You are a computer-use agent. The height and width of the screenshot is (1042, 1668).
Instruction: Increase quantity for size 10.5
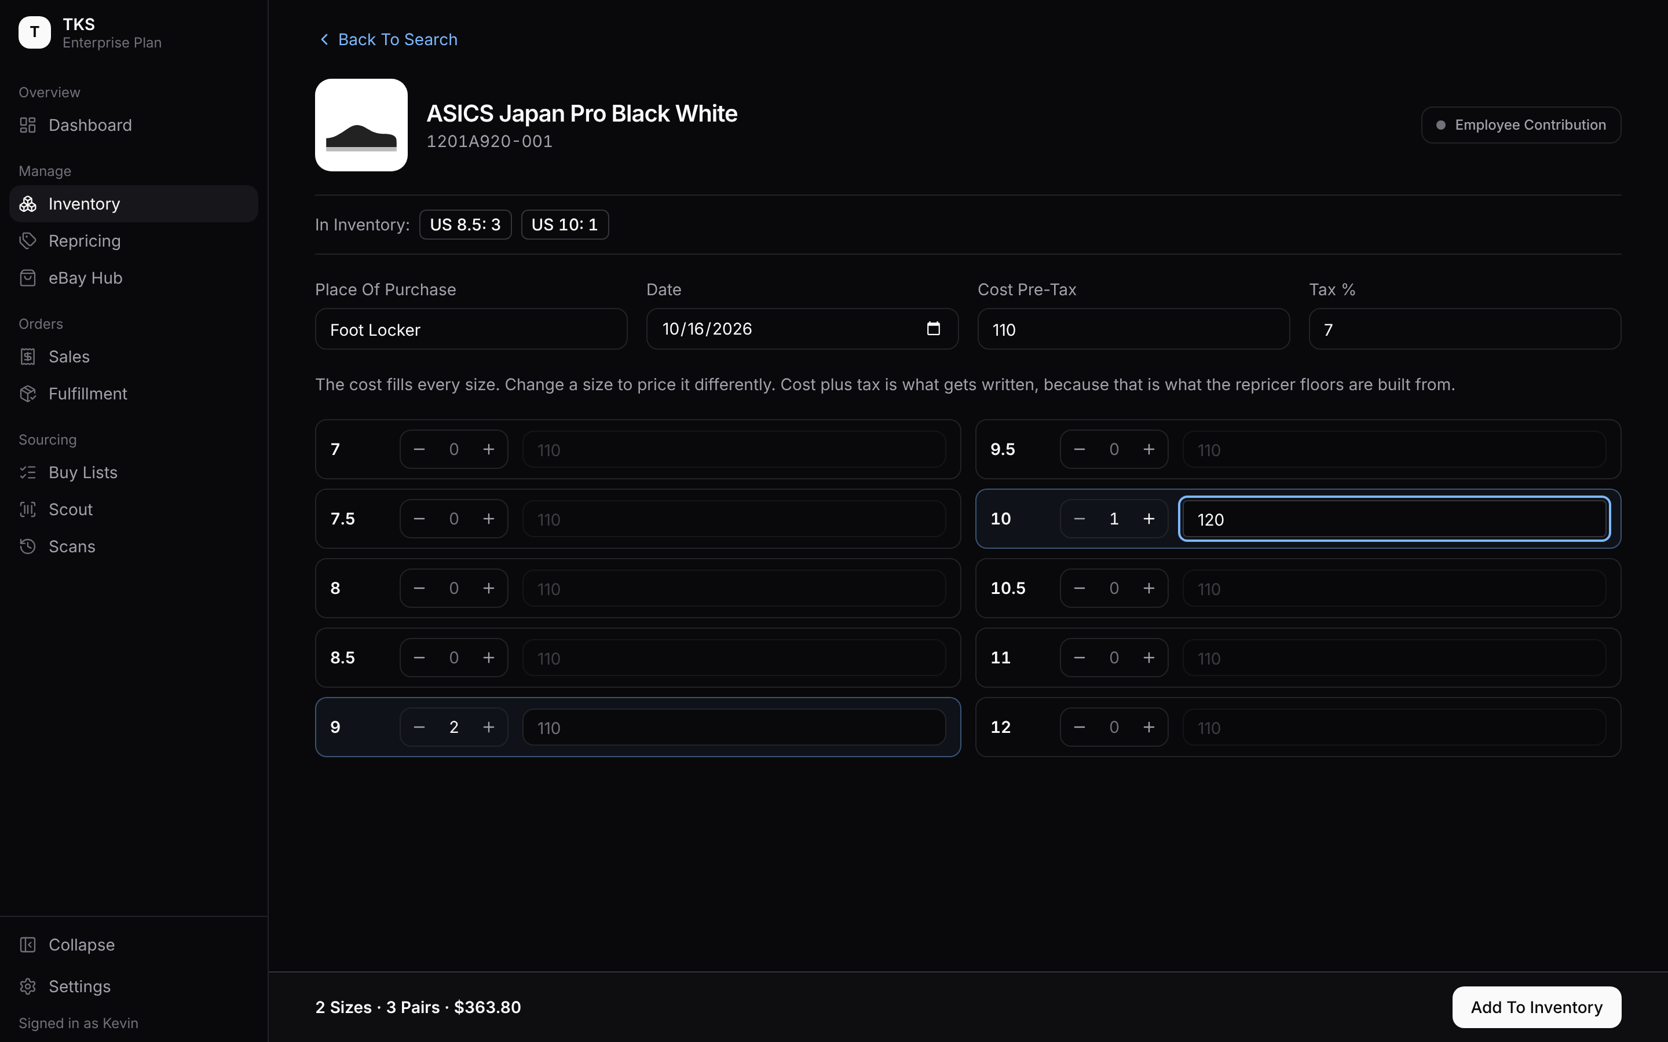tap(1149, 588)
